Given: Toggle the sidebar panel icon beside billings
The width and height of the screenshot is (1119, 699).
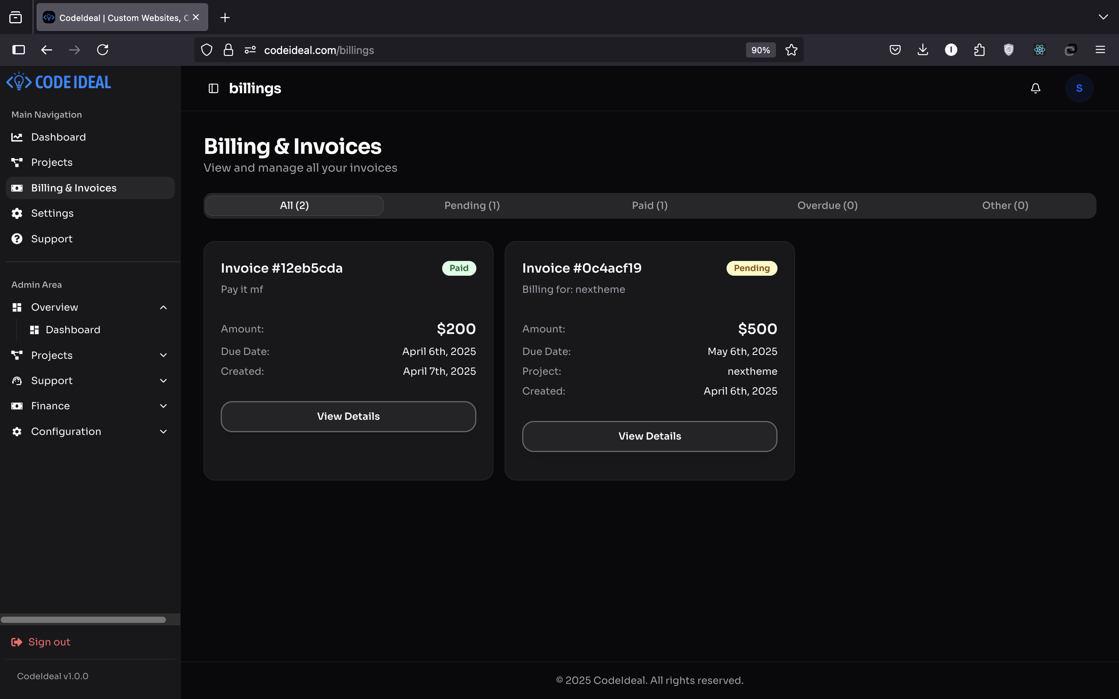Looking at the screenshot, I should pyautogui.click(x=213, y=88).
